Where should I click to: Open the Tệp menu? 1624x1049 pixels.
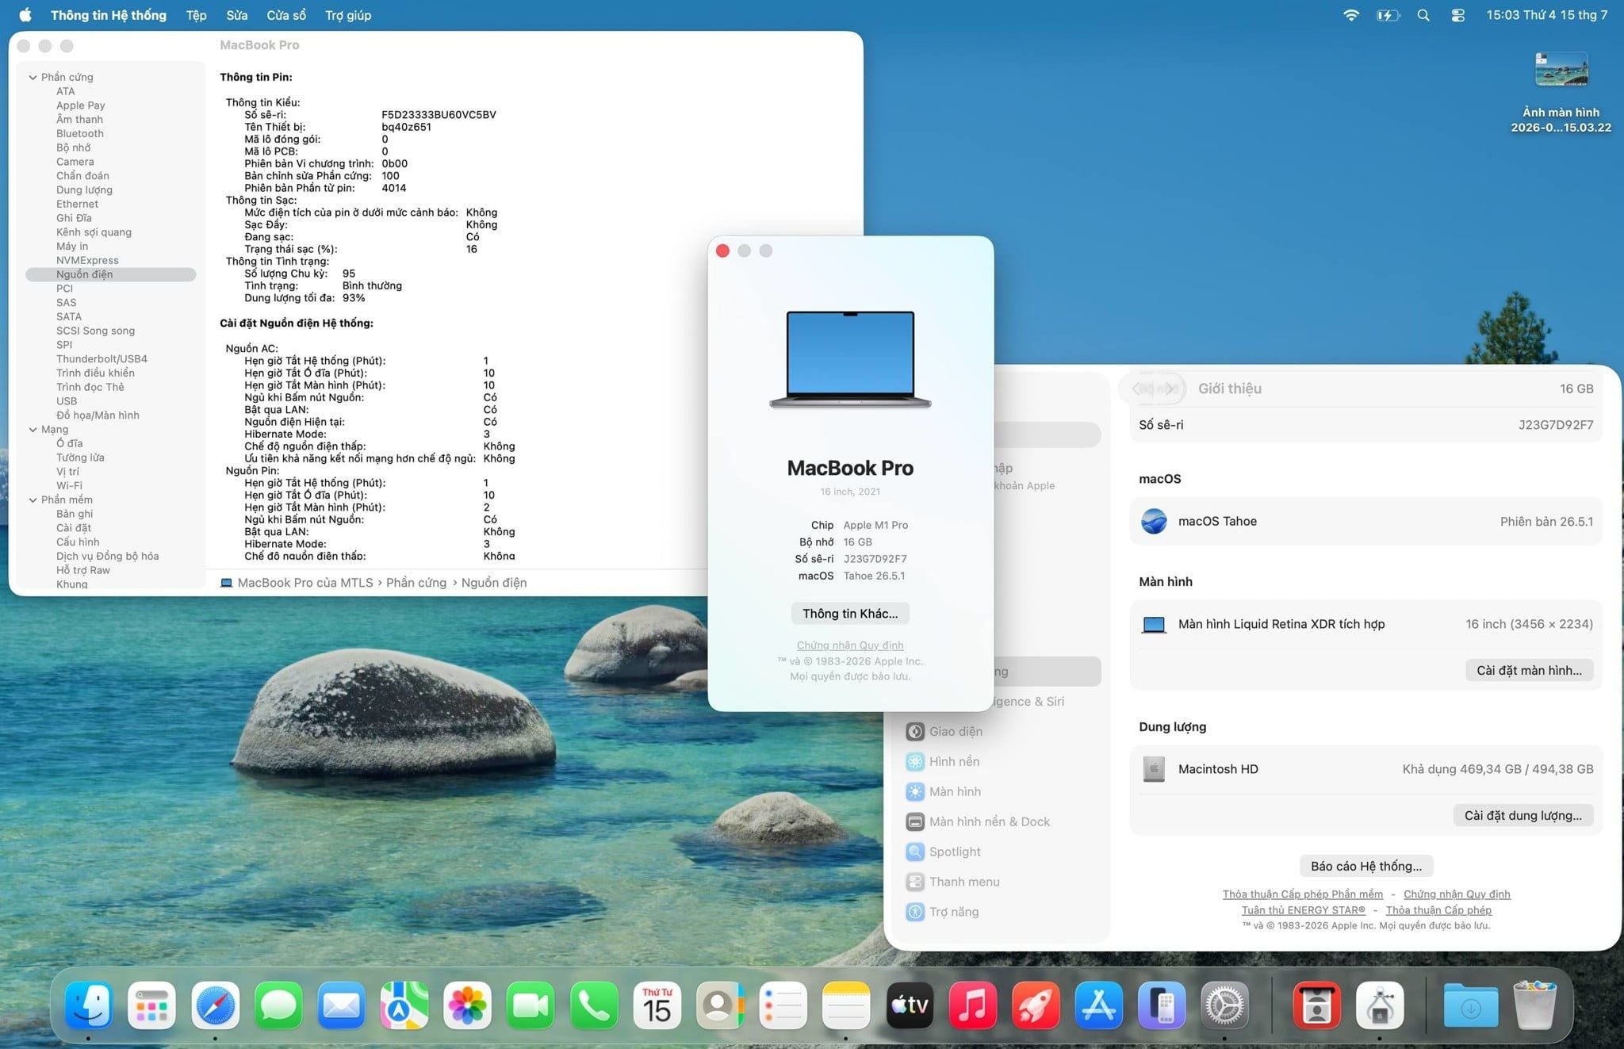tap(196, 15)
